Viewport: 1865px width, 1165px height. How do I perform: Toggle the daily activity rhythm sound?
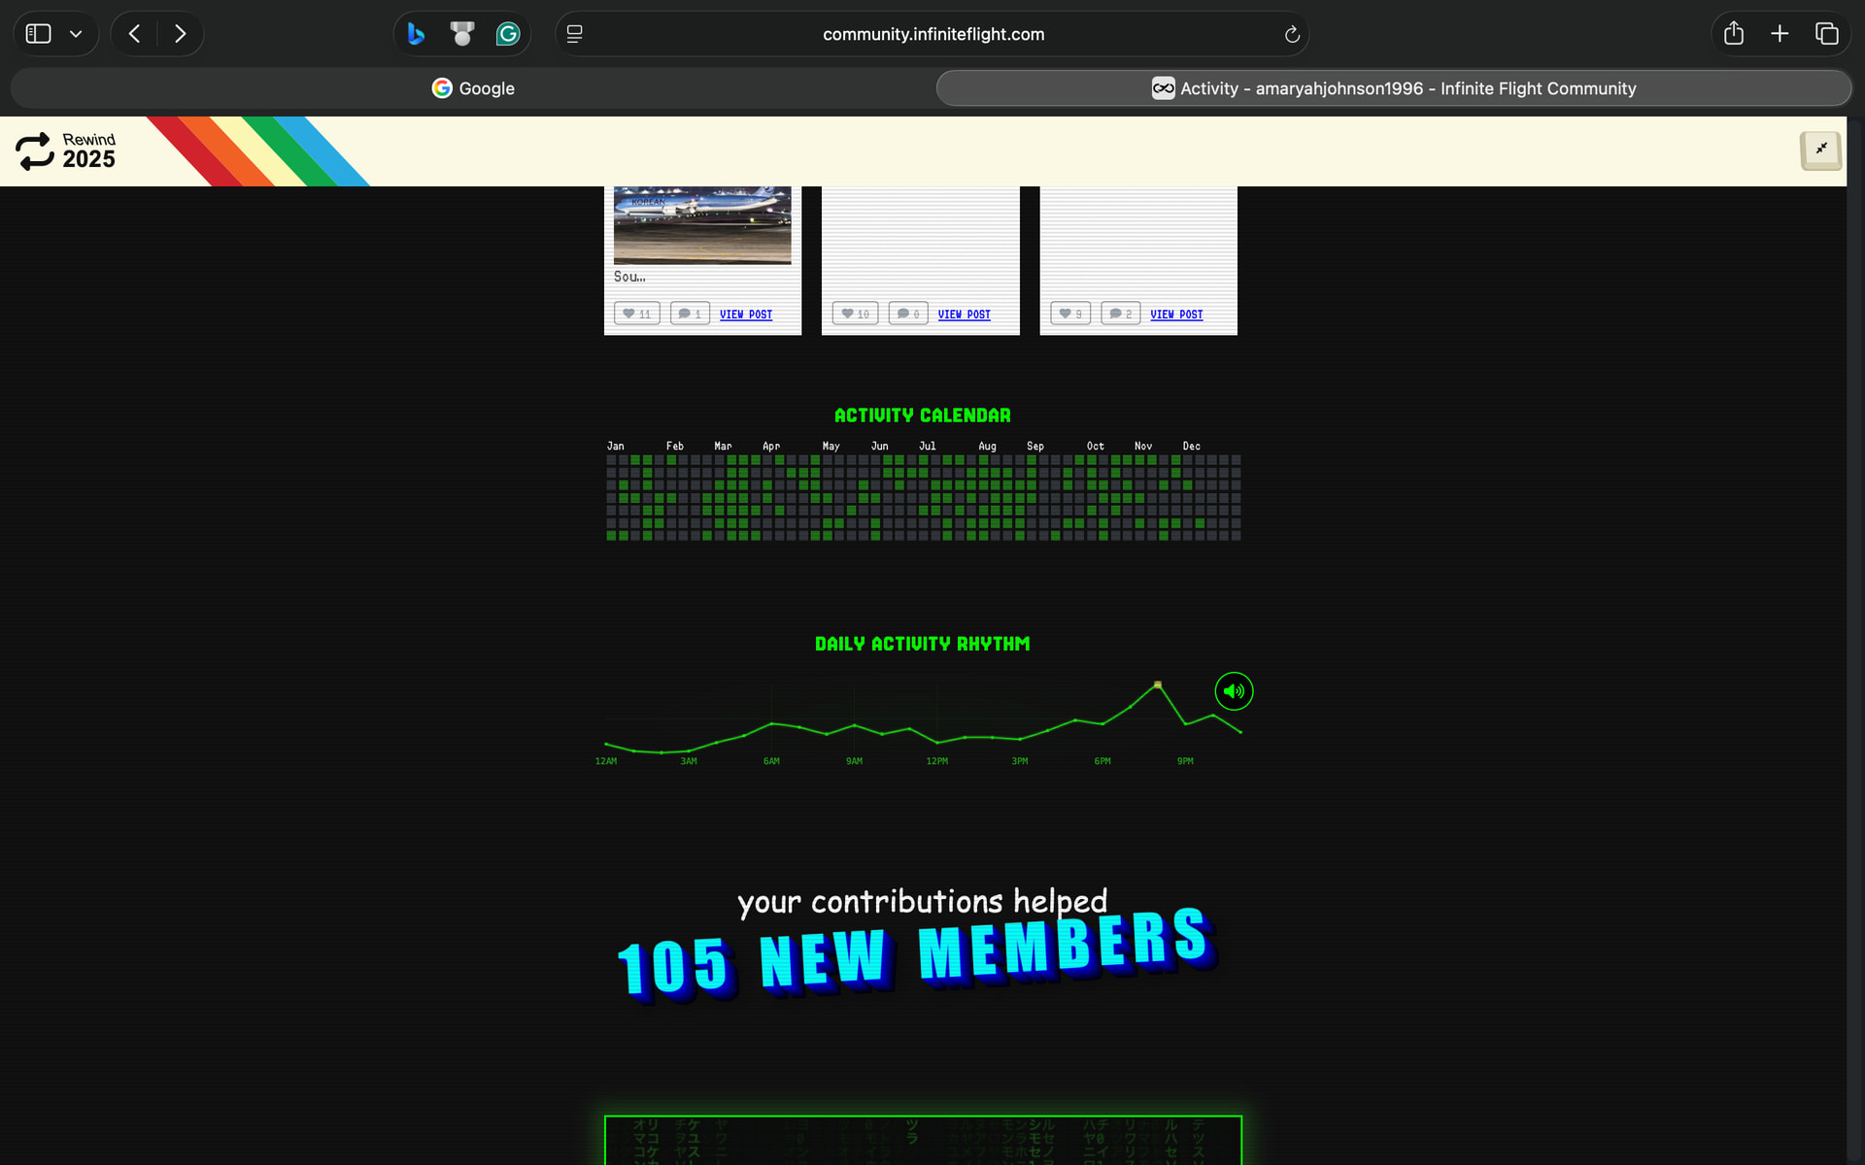pyautogui.click(x=1234, y=691)
